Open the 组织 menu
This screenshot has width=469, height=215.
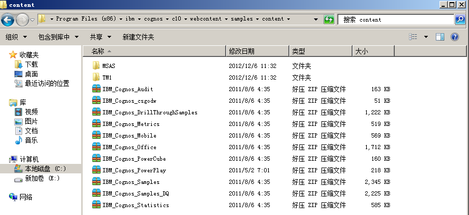[x=16, y=37]
